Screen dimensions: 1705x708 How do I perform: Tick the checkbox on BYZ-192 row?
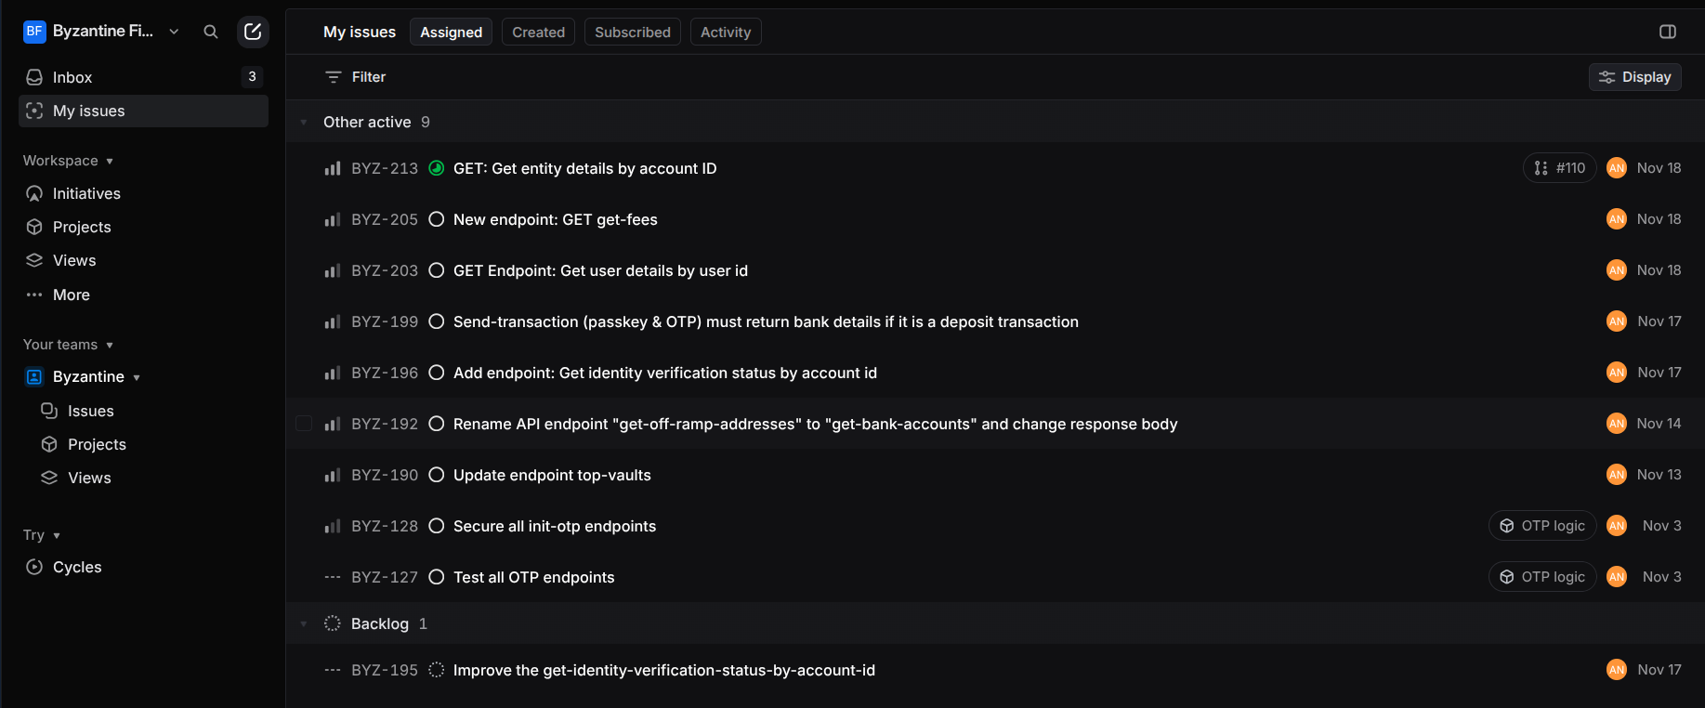pos(304,424)
